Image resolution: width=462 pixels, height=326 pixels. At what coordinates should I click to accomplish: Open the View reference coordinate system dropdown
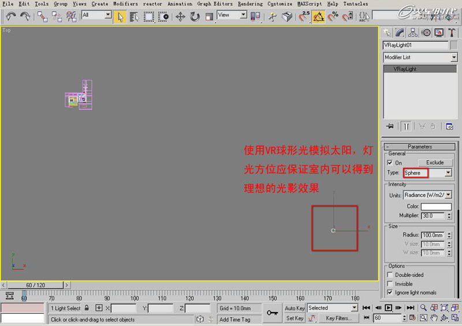(x=232, y=15)
